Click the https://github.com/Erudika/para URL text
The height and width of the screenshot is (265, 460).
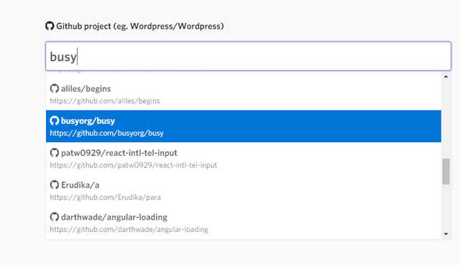point(106,197)
